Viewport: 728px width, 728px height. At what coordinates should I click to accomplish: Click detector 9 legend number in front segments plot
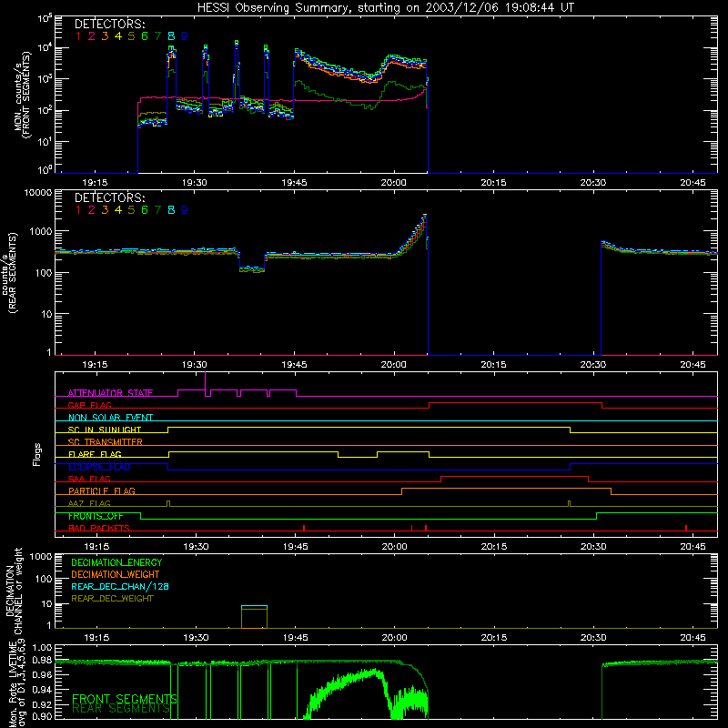tap(185, 36)
